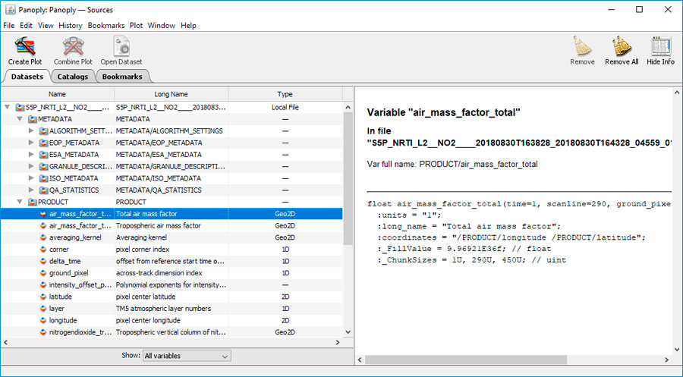The height and width of the screenshot is (377, 683).
Task: Open the View menu
Action: click(46, 25)
